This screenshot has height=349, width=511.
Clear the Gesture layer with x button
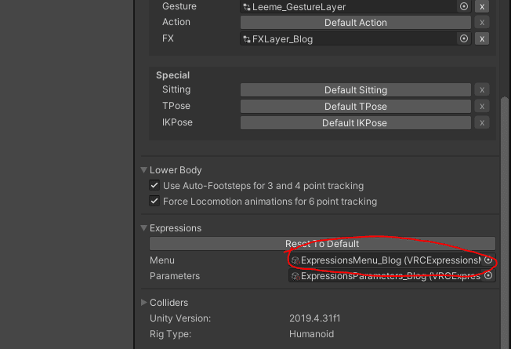click(x=482, y=6)
